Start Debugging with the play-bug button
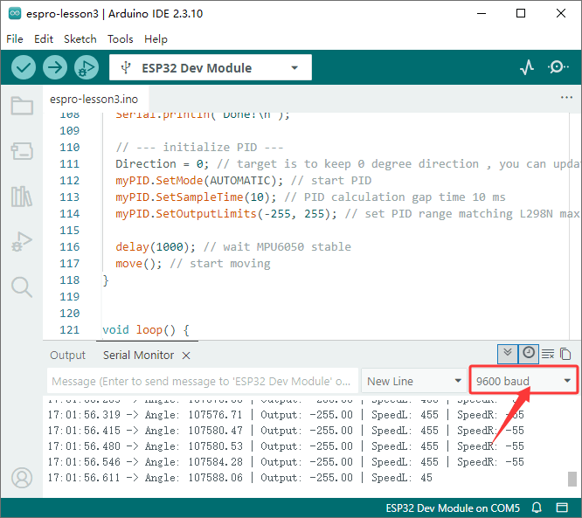The image size is (582, 518). click(87, 67)
